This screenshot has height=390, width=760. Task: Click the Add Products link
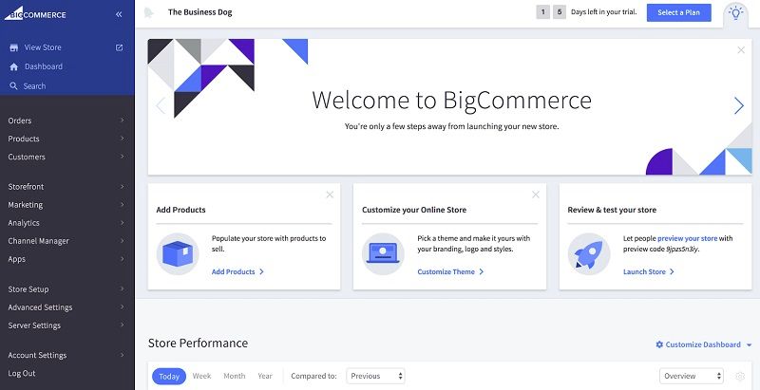coord(237,272)
